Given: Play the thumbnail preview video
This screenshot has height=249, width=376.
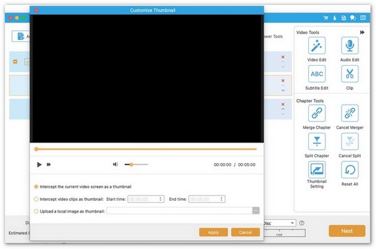Looking at the screenshot, I should [x=39, y=165].
